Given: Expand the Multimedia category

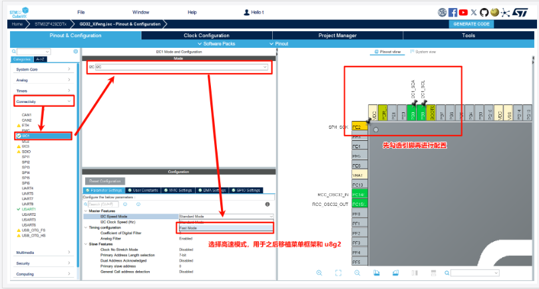Looking at the screenshot, I should click(x=43, y=252).
